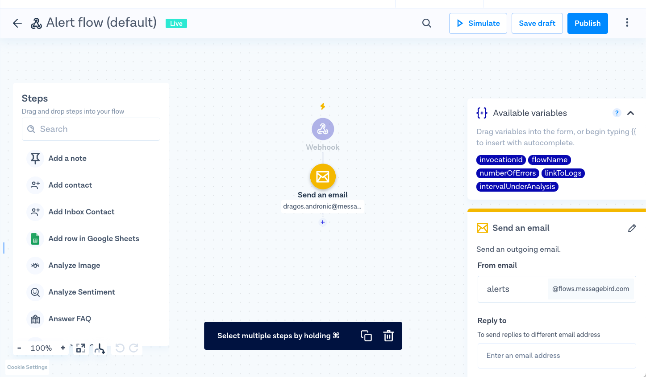
Task: Duplicate step using the copy icon
Action: coord(366,336)
